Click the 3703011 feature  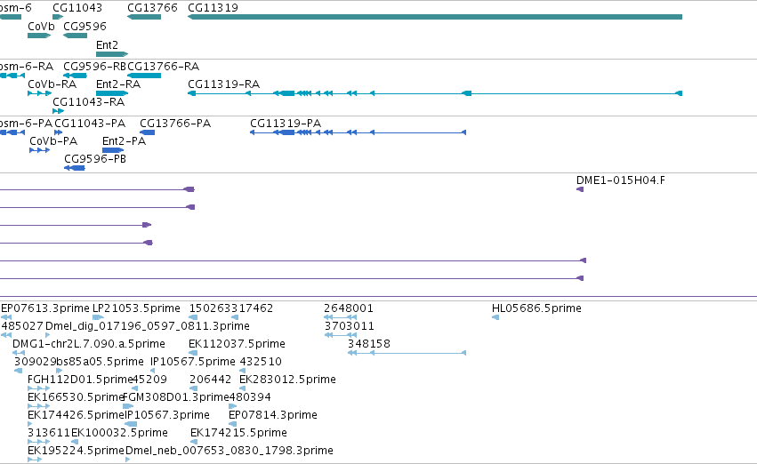(x=341, y=335)
